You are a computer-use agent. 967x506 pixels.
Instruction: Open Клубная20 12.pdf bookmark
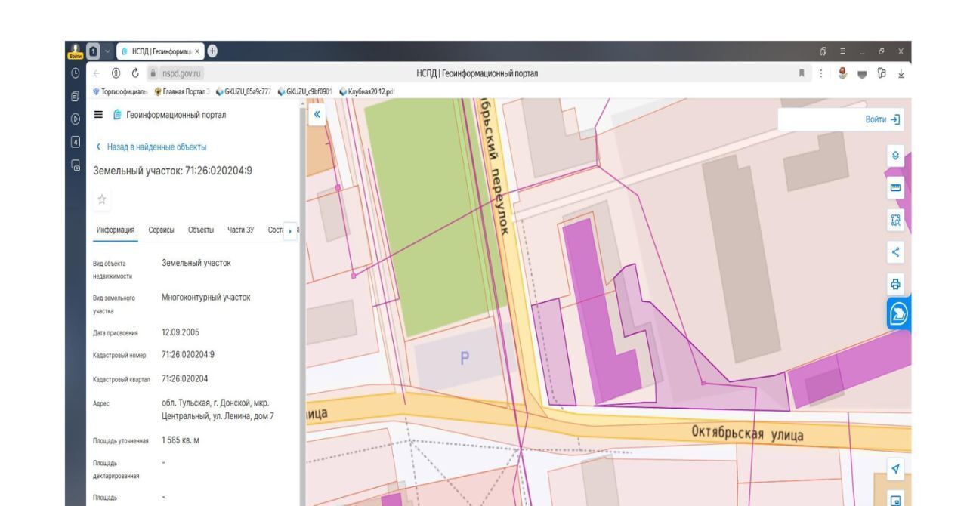(368, 91)
